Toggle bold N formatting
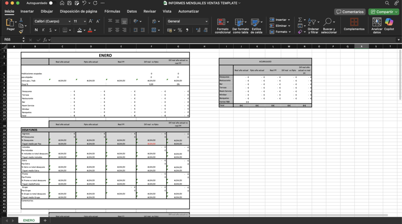The height and width of the screenshot is (224, 402). coord(36,30)
